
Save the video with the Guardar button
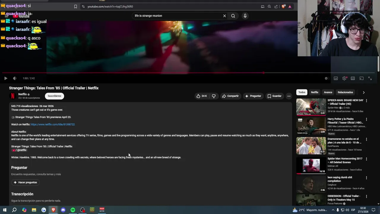pos(274,96)
